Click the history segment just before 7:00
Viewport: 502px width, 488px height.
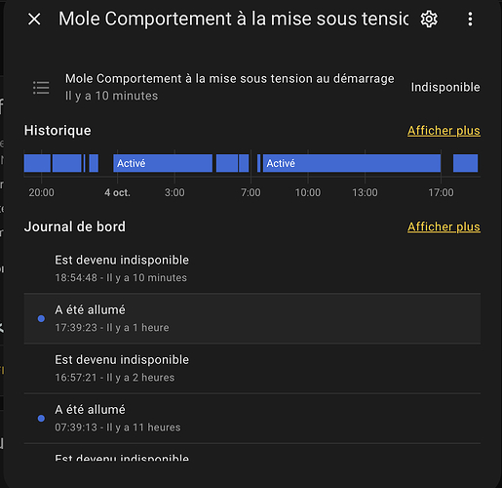point(244,163)
